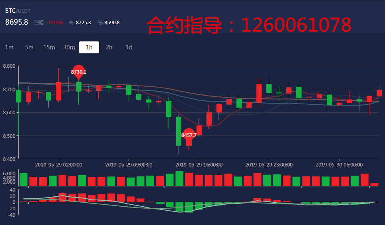Screen dimensions: 385x225
Task: Click the BTC/USDT pair label
Action: [x=18, y=11]
